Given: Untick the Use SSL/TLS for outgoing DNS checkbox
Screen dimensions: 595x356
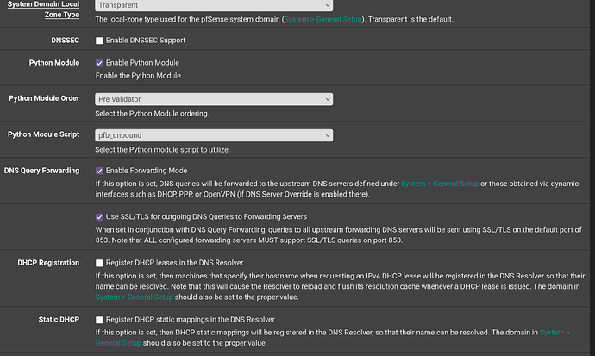Looking at the screenshot, I should pos(100,215).
